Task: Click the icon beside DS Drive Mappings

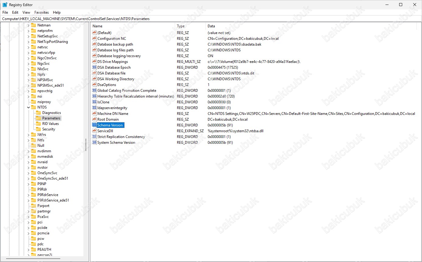Action: (94, 62)
